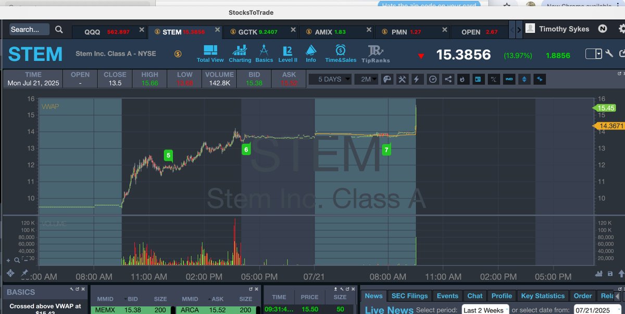This screenshot has height=314, width=625.
Task: Open the Order tab
Action: coord(583,296)
